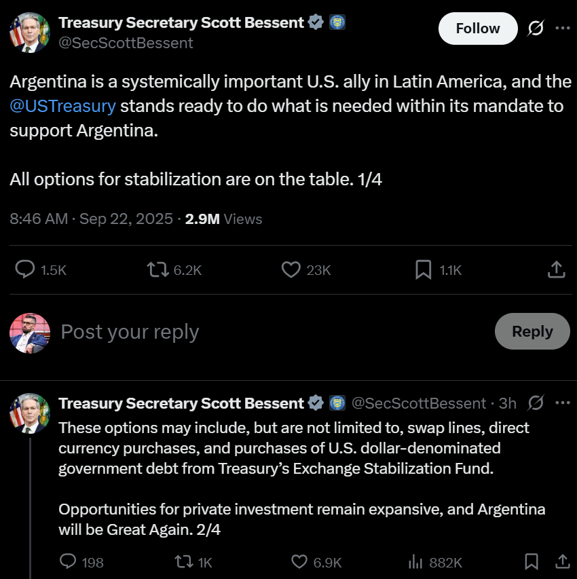The width and height of the screenshot is (577, 579).
Task: Open the share icon on the main tweet
Action: click(x=556, y=269)
